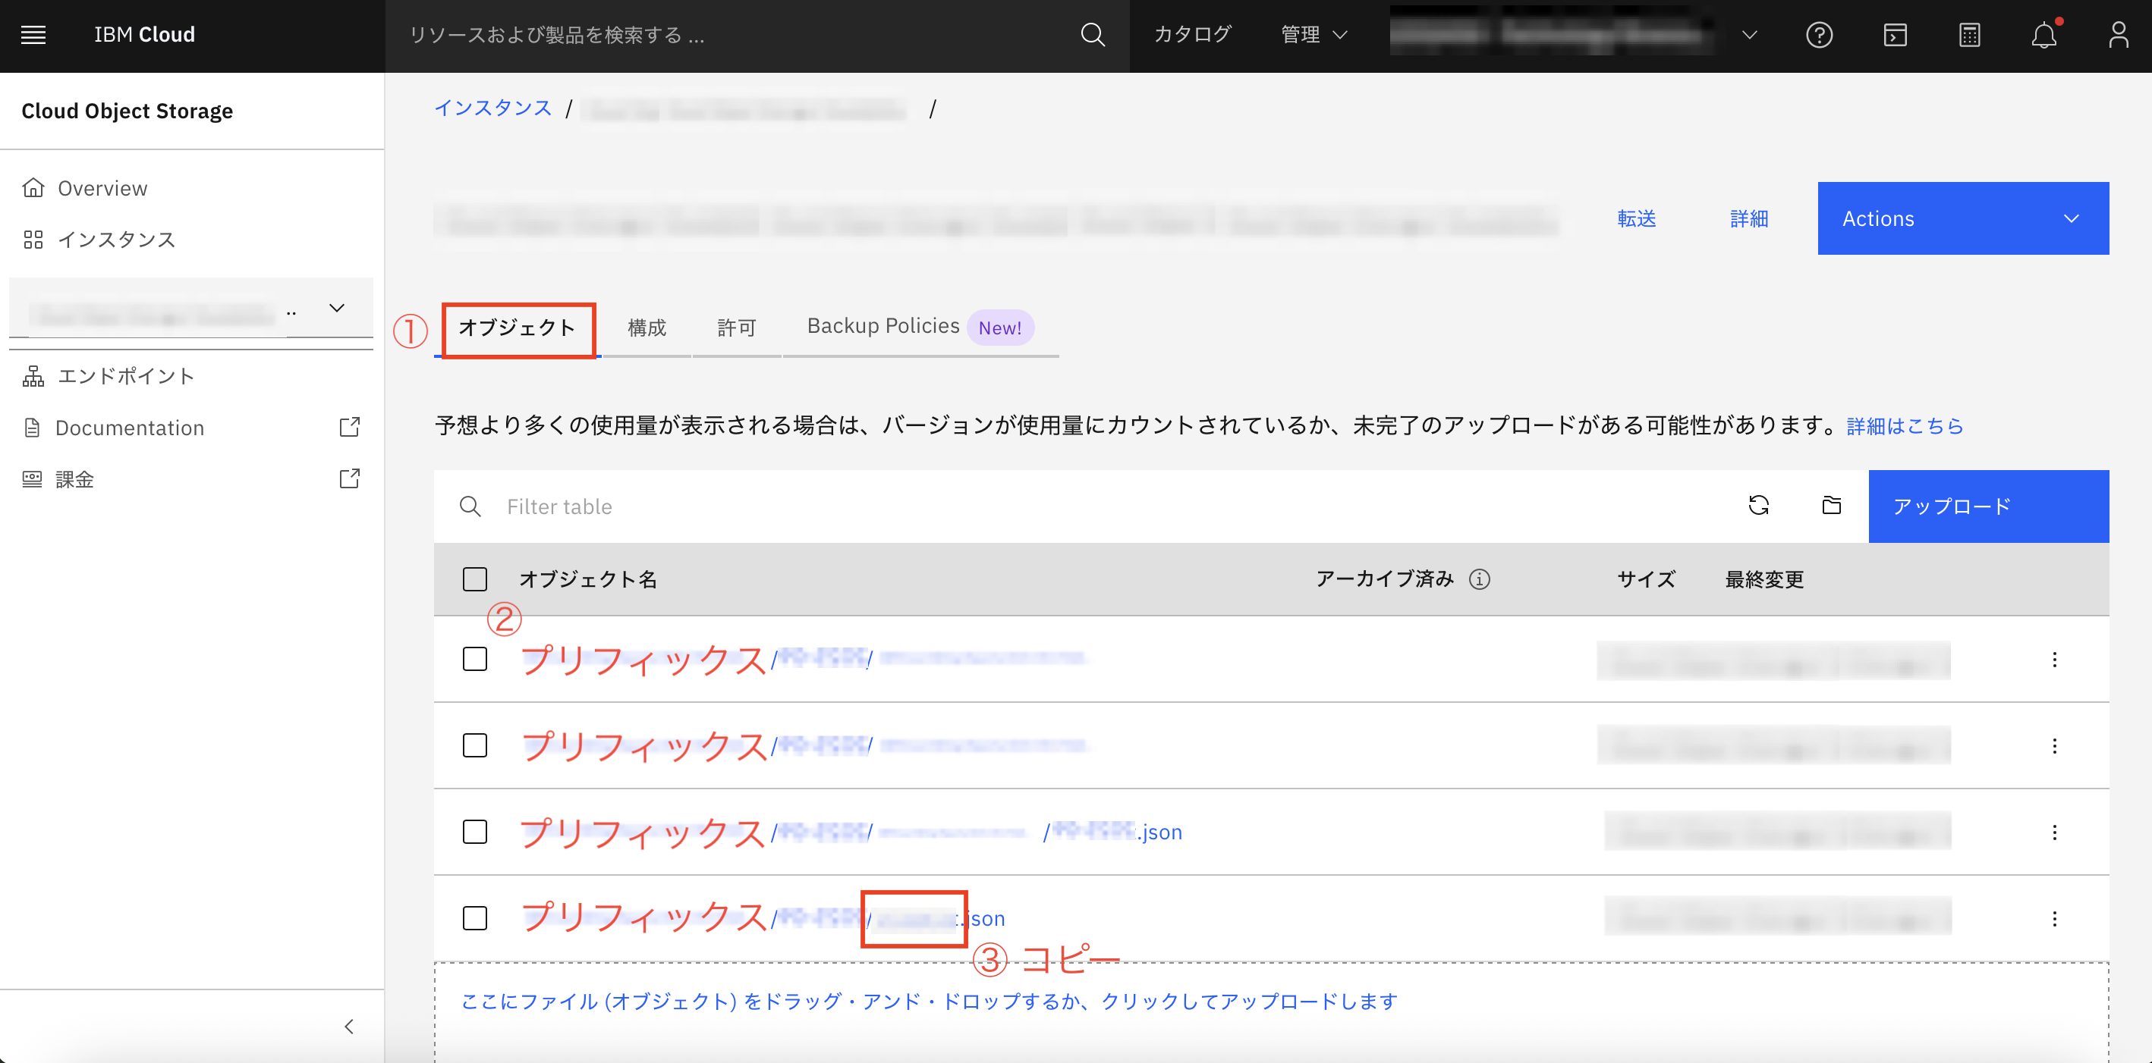Open the overflow menu on the first object row
The width and height of the screenshot is (2152, 1063).
pos(2054,660)
